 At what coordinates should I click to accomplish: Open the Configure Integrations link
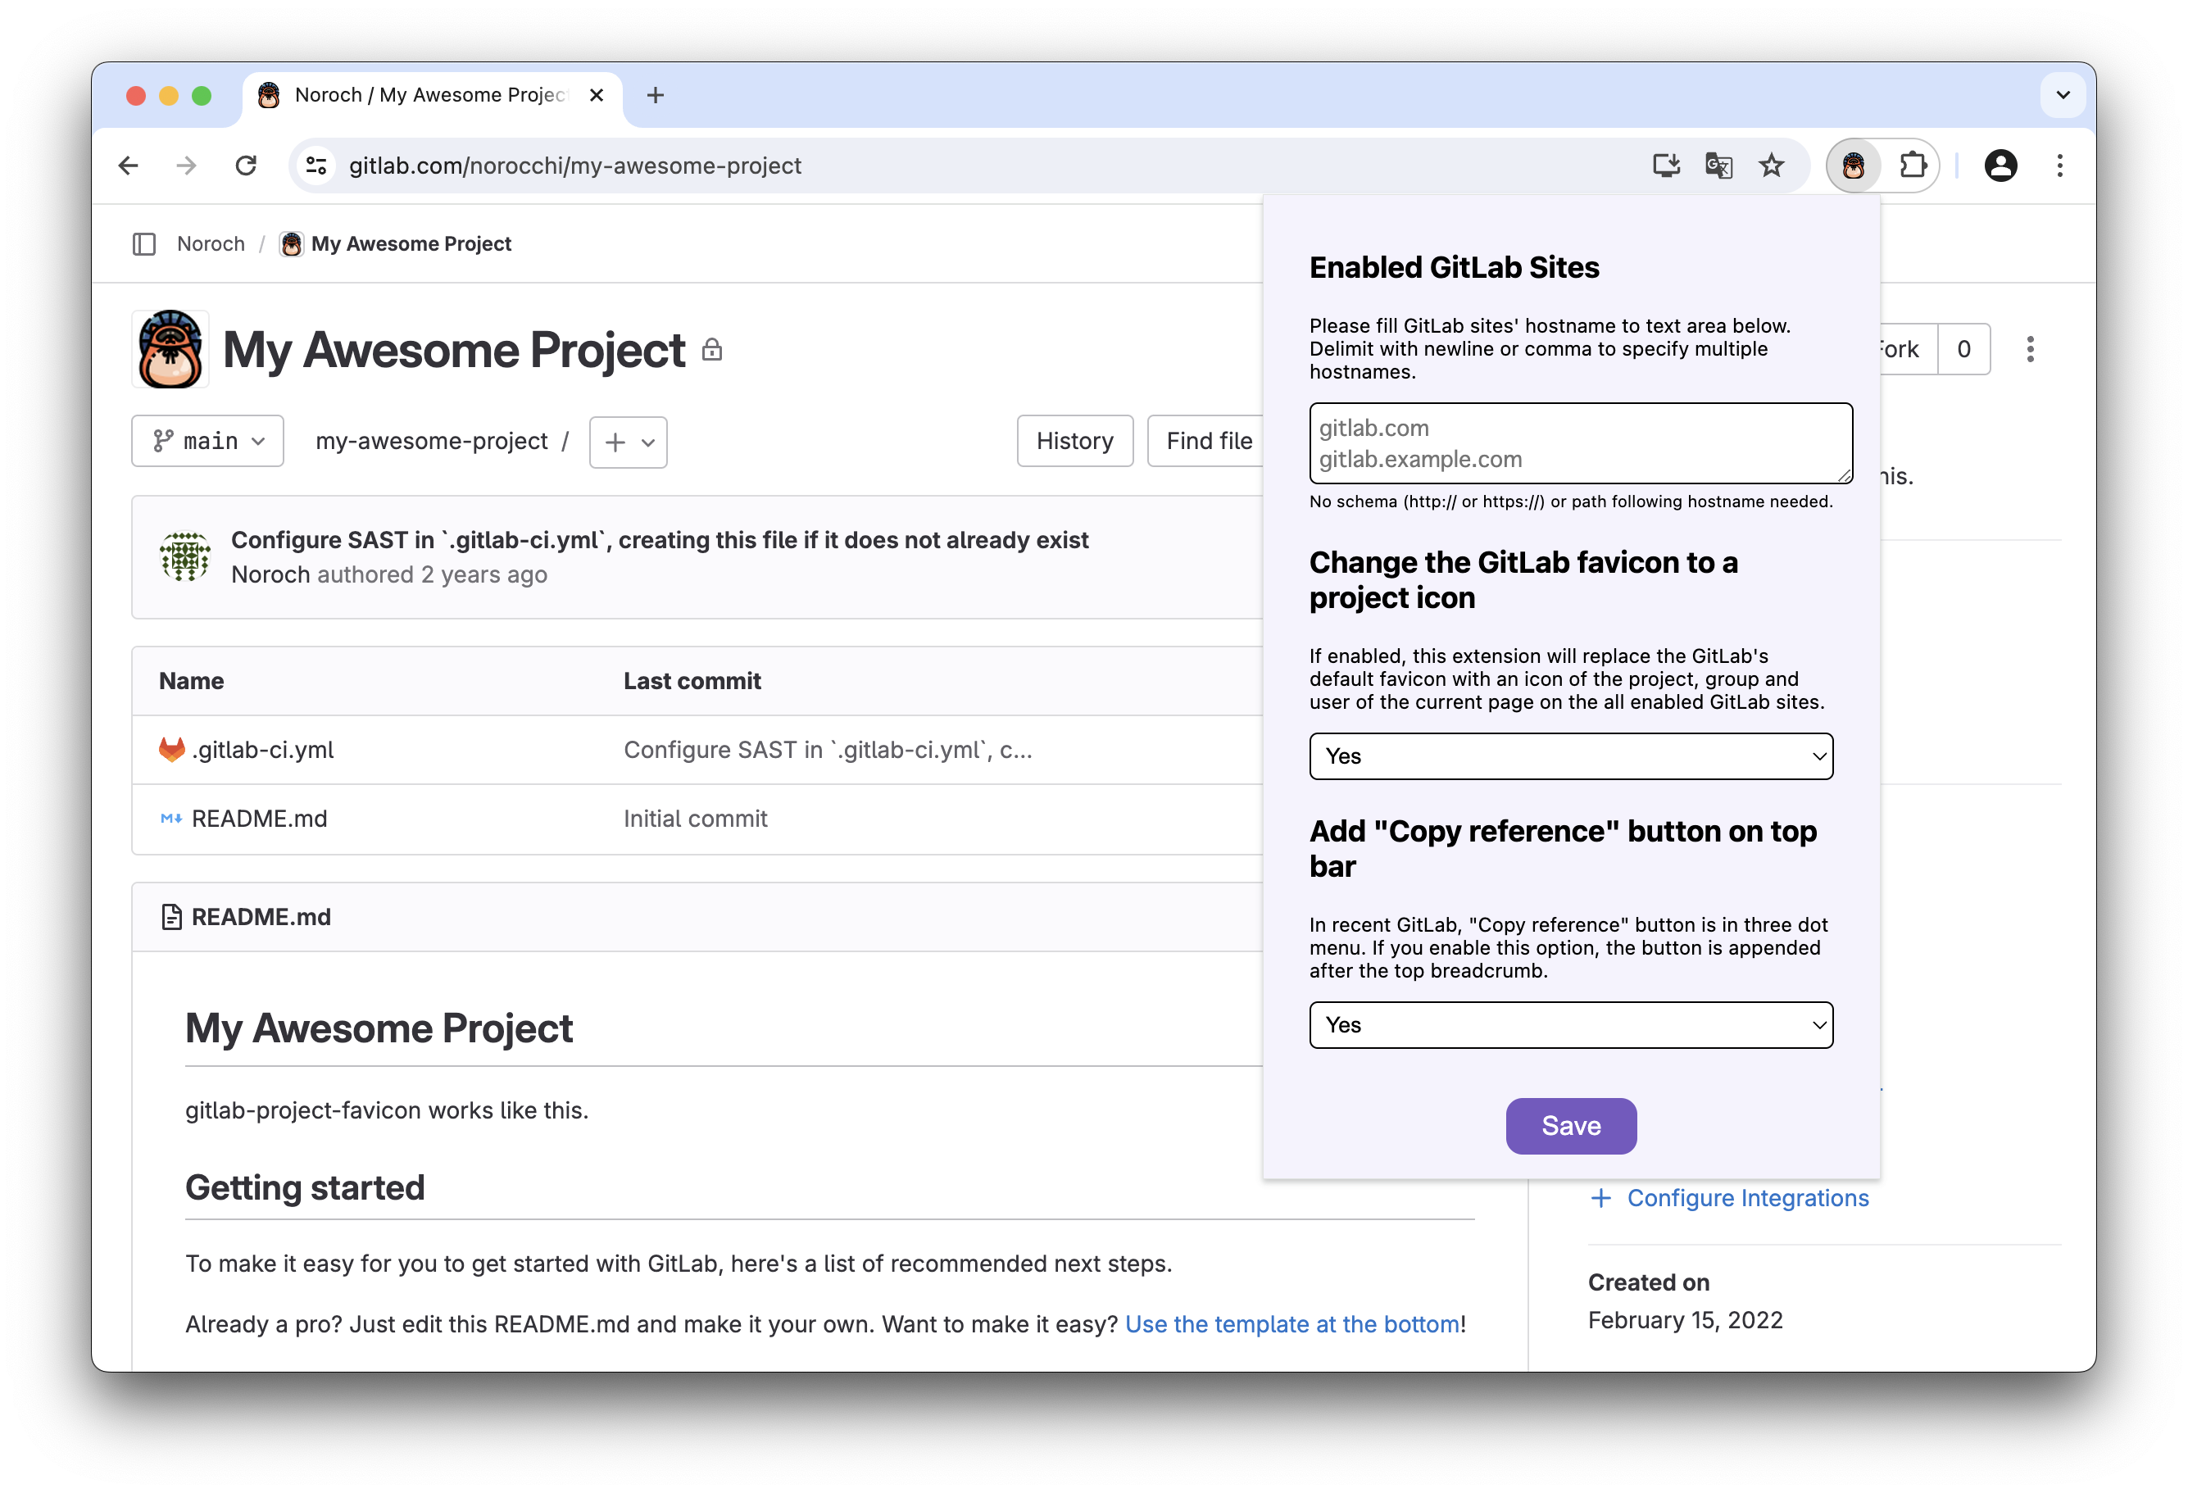point(1746,1197)
